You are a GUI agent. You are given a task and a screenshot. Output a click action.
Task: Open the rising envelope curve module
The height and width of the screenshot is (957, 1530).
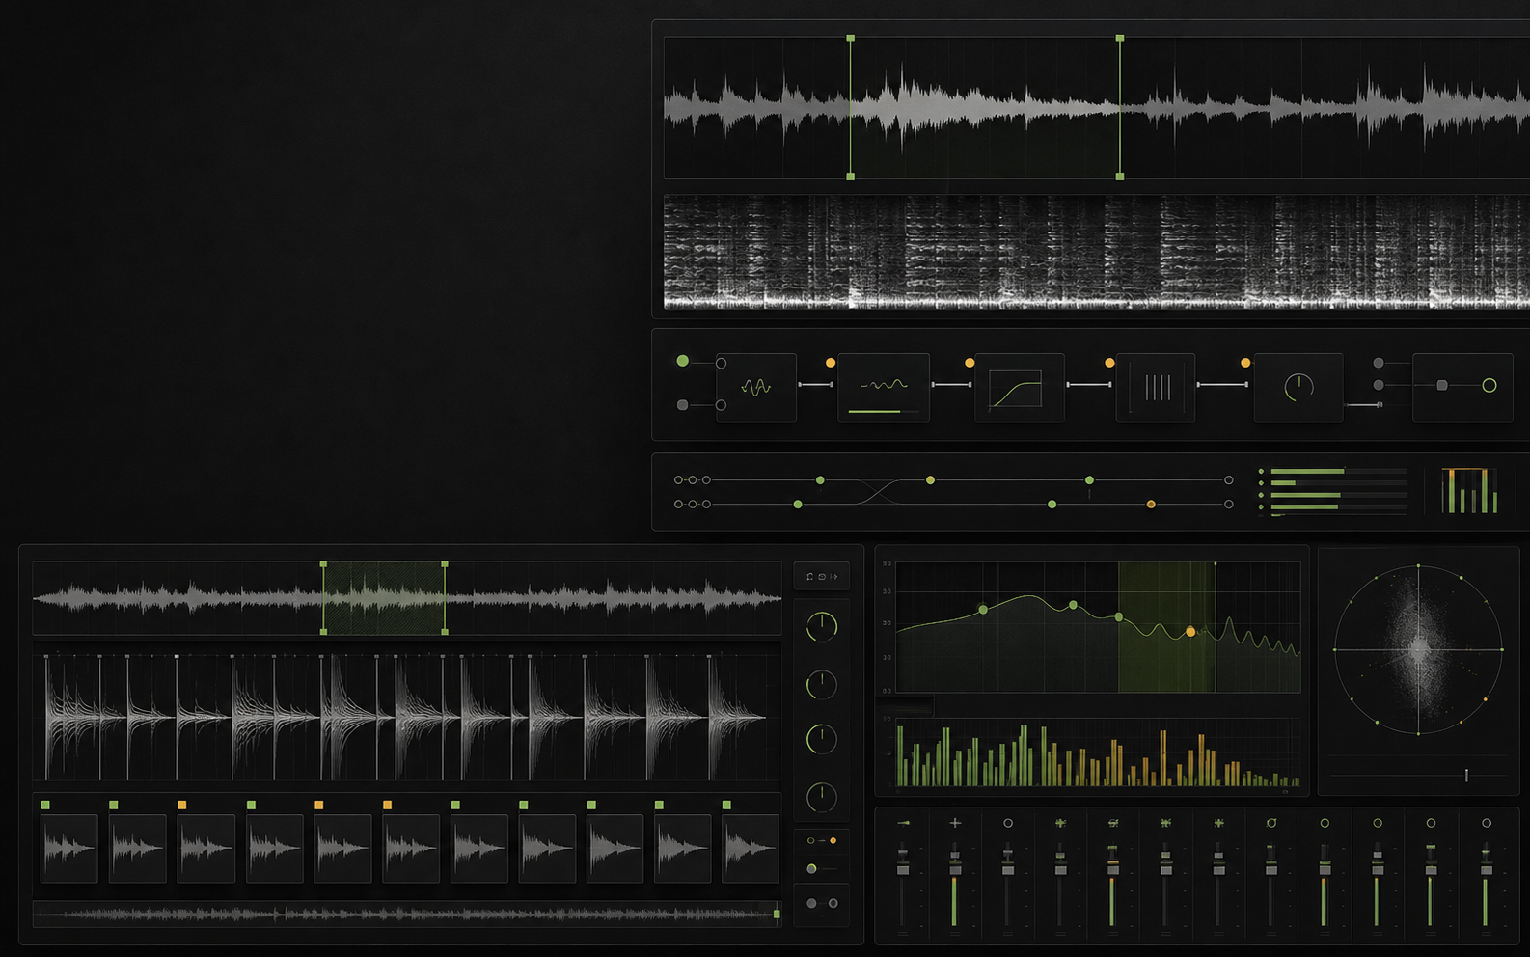(x=1020, y=387)
